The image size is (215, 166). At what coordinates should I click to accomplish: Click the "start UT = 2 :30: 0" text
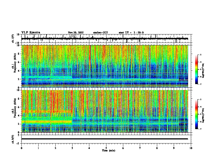131,33
